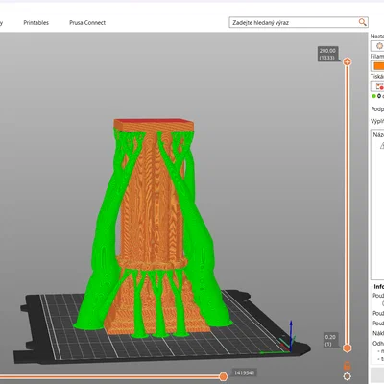The height and width of the screenshot is (384, 384).
Task: Click the warning triangle in the object list
Action: click(382, 146)
